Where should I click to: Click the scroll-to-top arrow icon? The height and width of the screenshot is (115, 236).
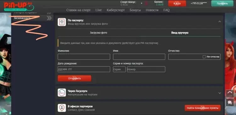pyautogui.click(x=230, y=94)
